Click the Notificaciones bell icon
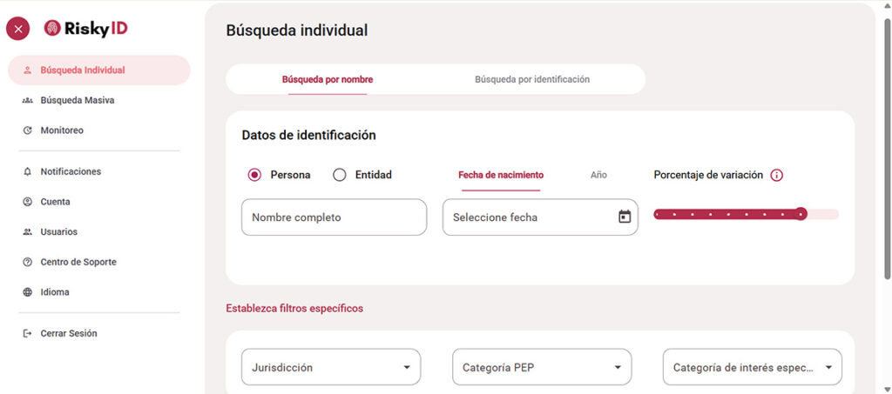 (x=27, y=172)
